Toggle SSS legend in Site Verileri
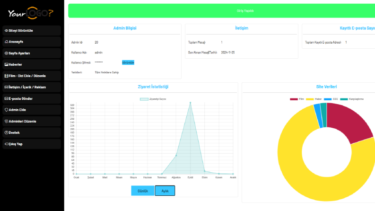The width and height of the screenshot is (375, 211). tap(331, 99)
